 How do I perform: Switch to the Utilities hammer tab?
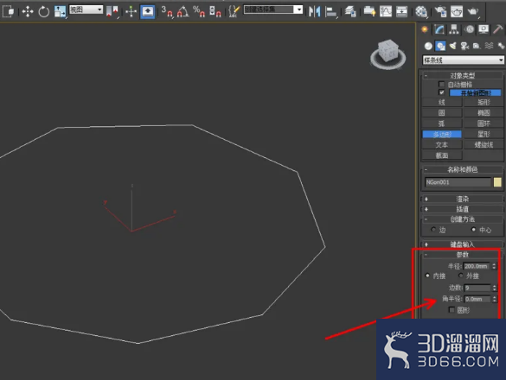[x=498, y=29]
